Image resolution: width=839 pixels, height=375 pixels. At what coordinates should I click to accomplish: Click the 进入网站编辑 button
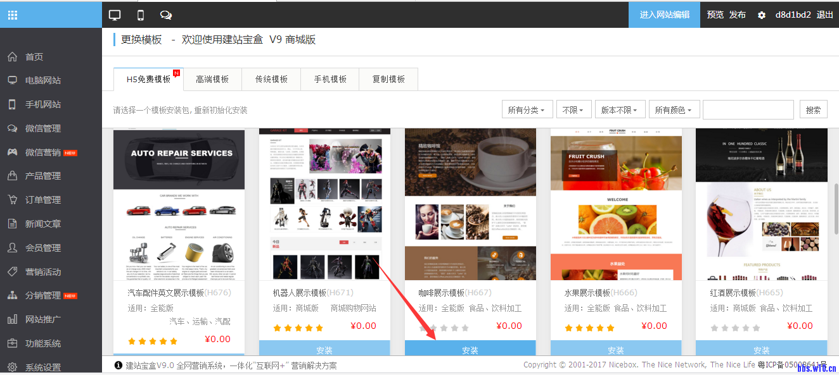click(x=664, y=15)
